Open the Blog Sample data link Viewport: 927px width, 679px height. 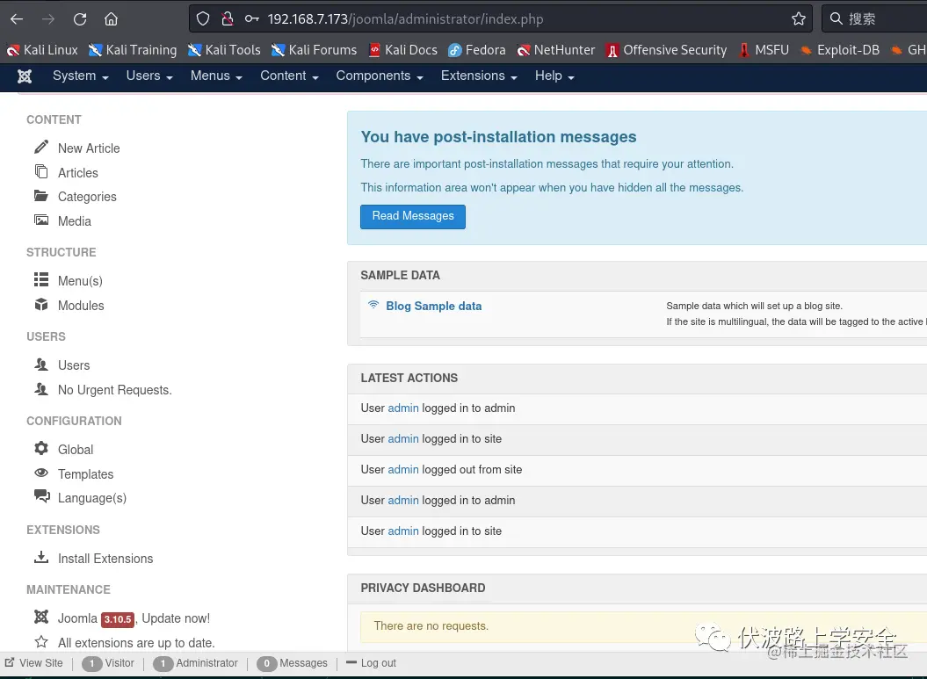pyautogui.click(x=433, y=306)
